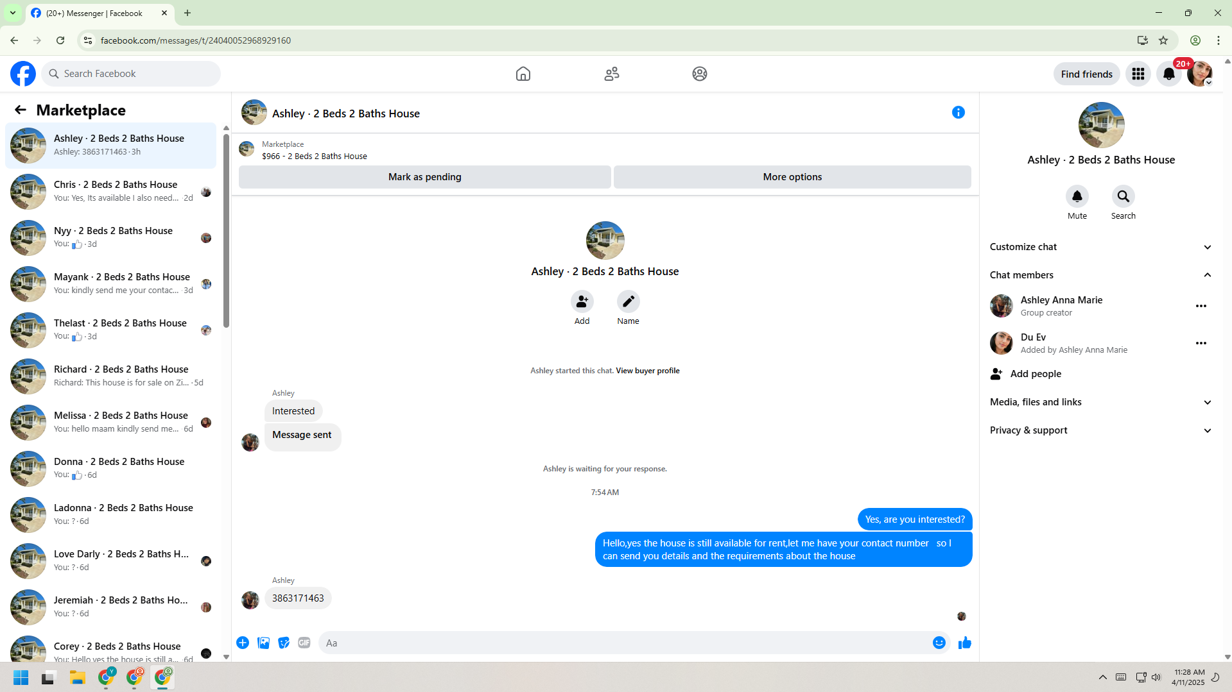Open a new browser tab
The height and width of the screenshot is (692, 1232).
[x=187, y=13]
